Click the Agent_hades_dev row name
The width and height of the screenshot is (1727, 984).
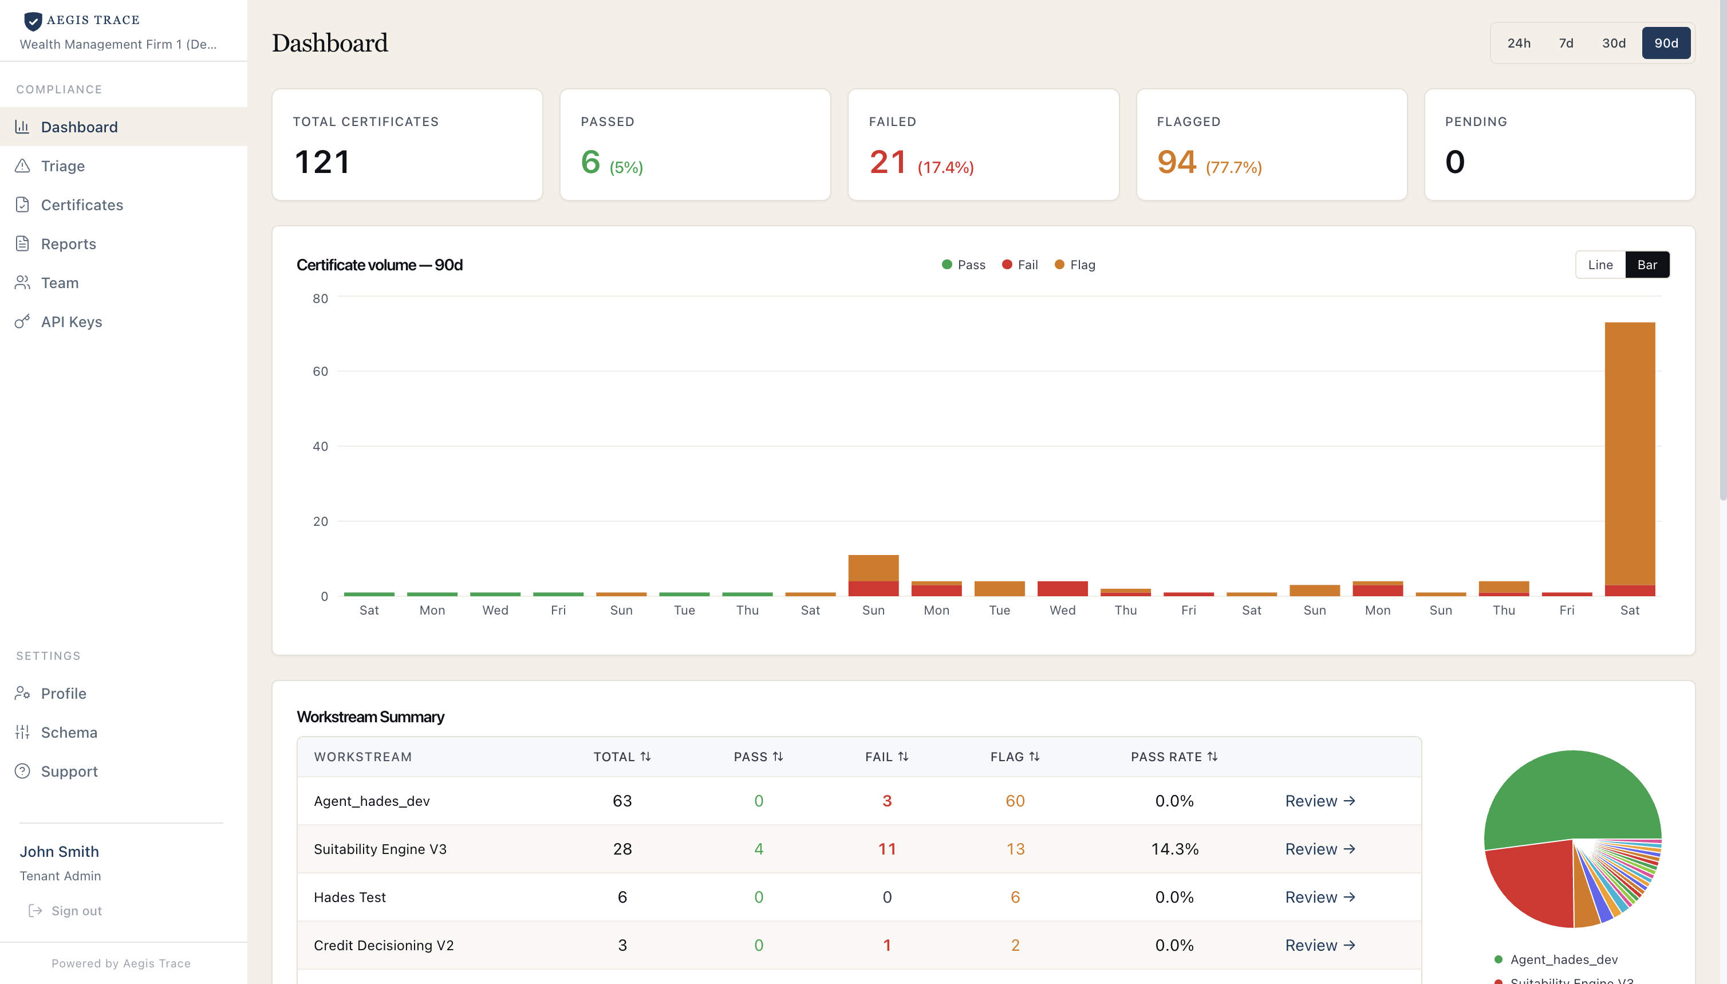pos(372,801)
